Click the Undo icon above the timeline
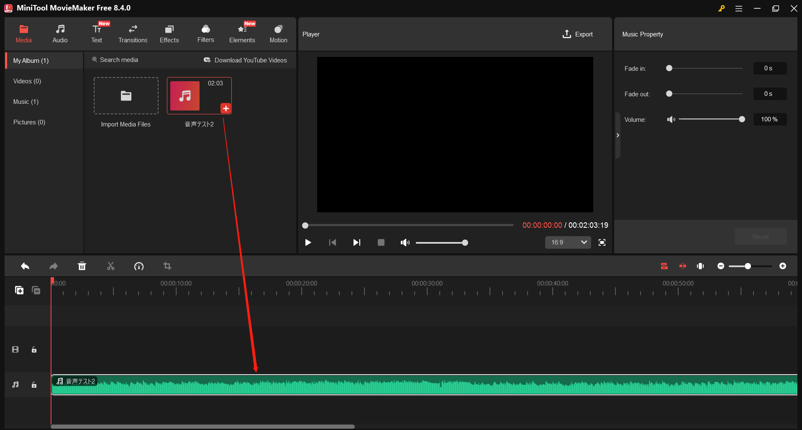This screenshot has height=430, width=802. (25, 266)
